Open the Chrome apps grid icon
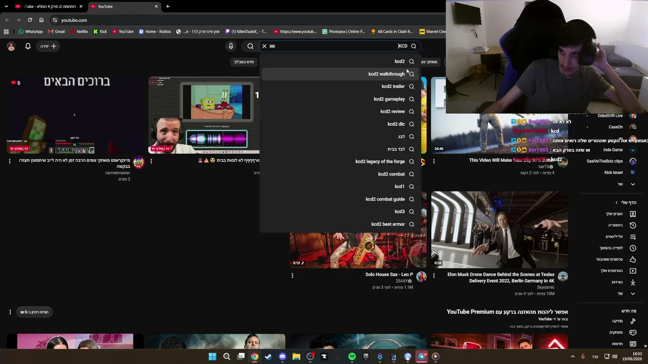The height and width of the screenshot is (364, 648). 6,31
